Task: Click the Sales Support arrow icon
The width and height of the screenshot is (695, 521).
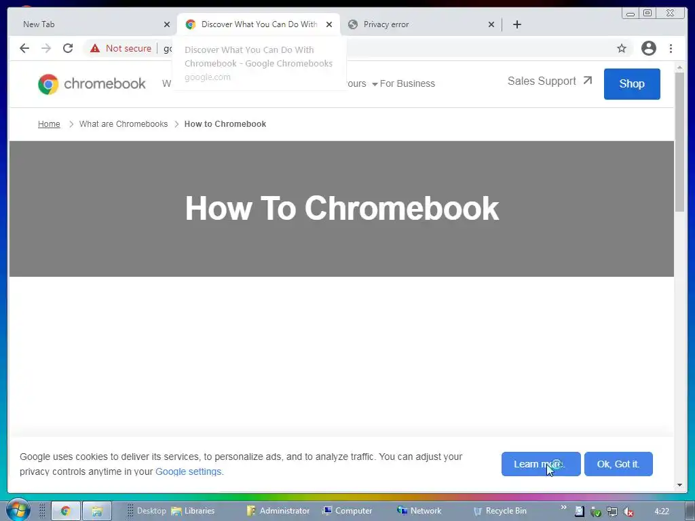Action: [587, 81]
